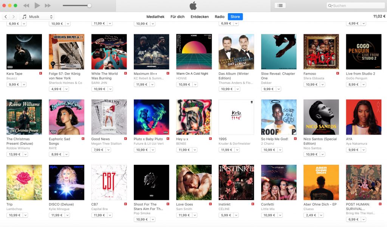Click account balance 11,02 €
The image size is (387, 227).
point(379,16)
